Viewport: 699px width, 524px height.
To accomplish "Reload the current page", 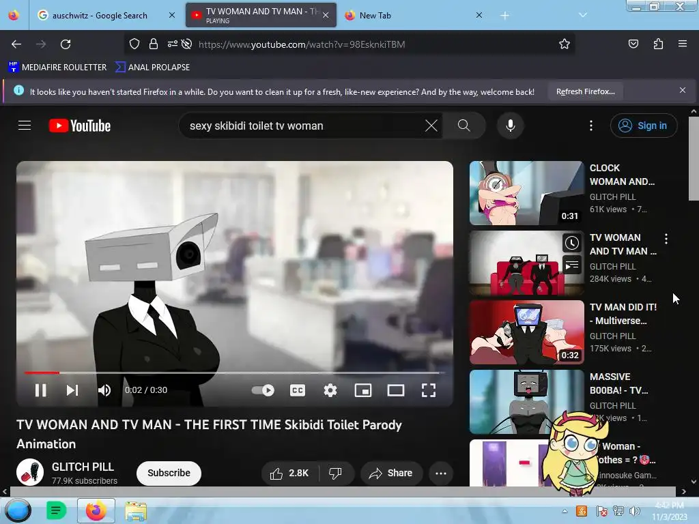I will click(66, 44).
